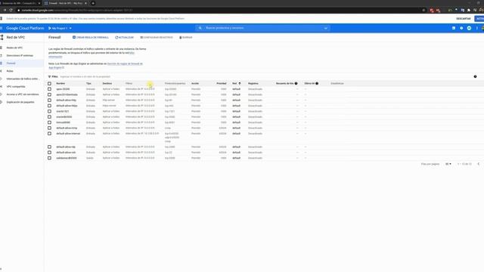Select Firewall in the sidebar
Screen dimensions: 484x272
pos(11,63)
